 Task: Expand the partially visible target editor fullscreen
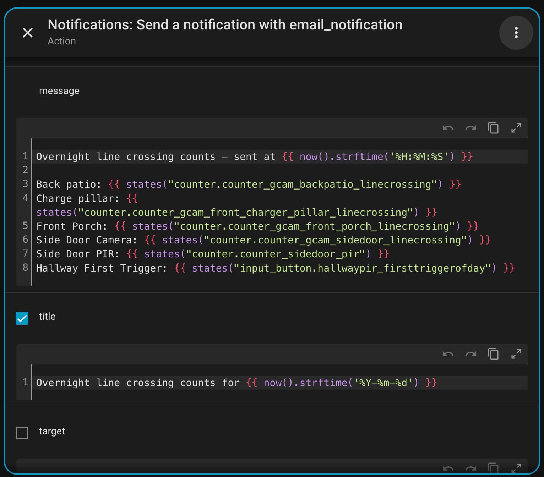point(516,468)
